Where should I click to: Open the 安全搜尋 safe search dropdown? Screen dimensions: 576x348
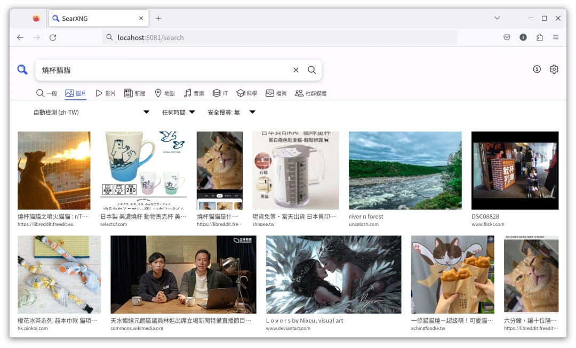coord(231,112)
